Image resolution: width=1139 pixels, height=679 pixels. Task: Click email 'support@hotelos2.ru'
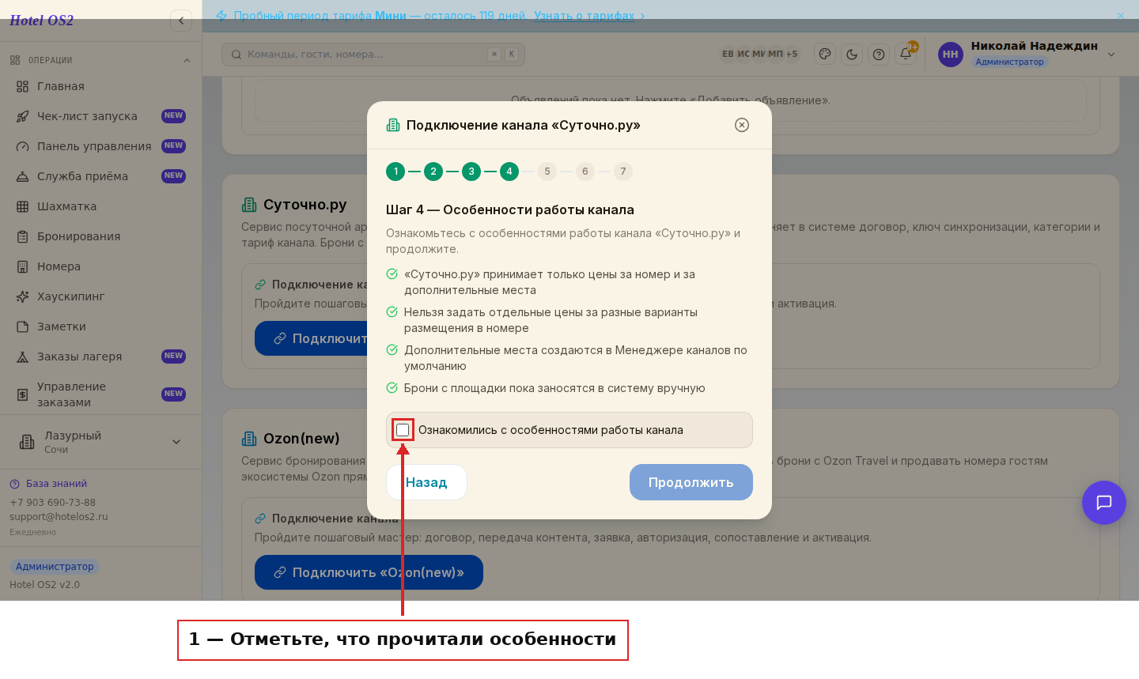point(59,517)
